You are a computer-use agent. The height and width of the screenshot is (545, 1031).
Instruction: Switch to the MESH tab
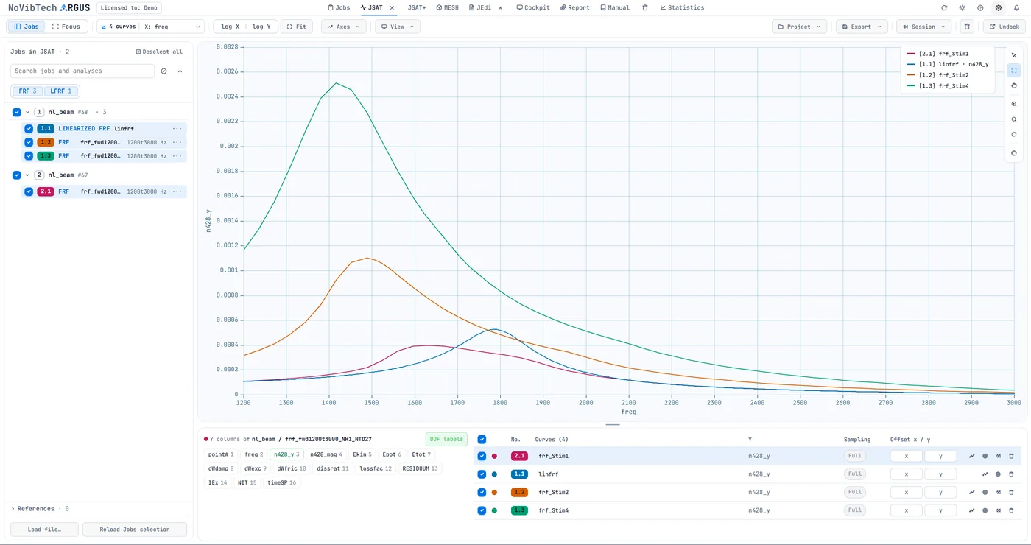click(447, 7)
